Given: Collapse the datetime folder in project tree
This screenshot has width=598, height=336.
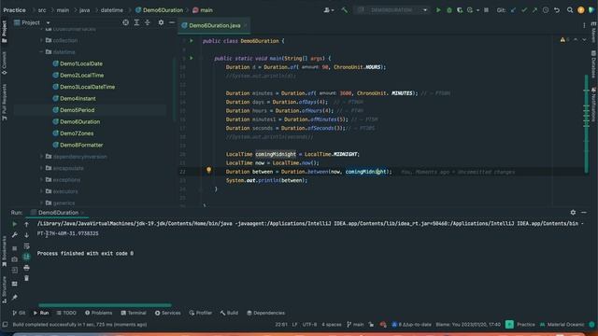Looking at the screenshot, I should (41, 52).
